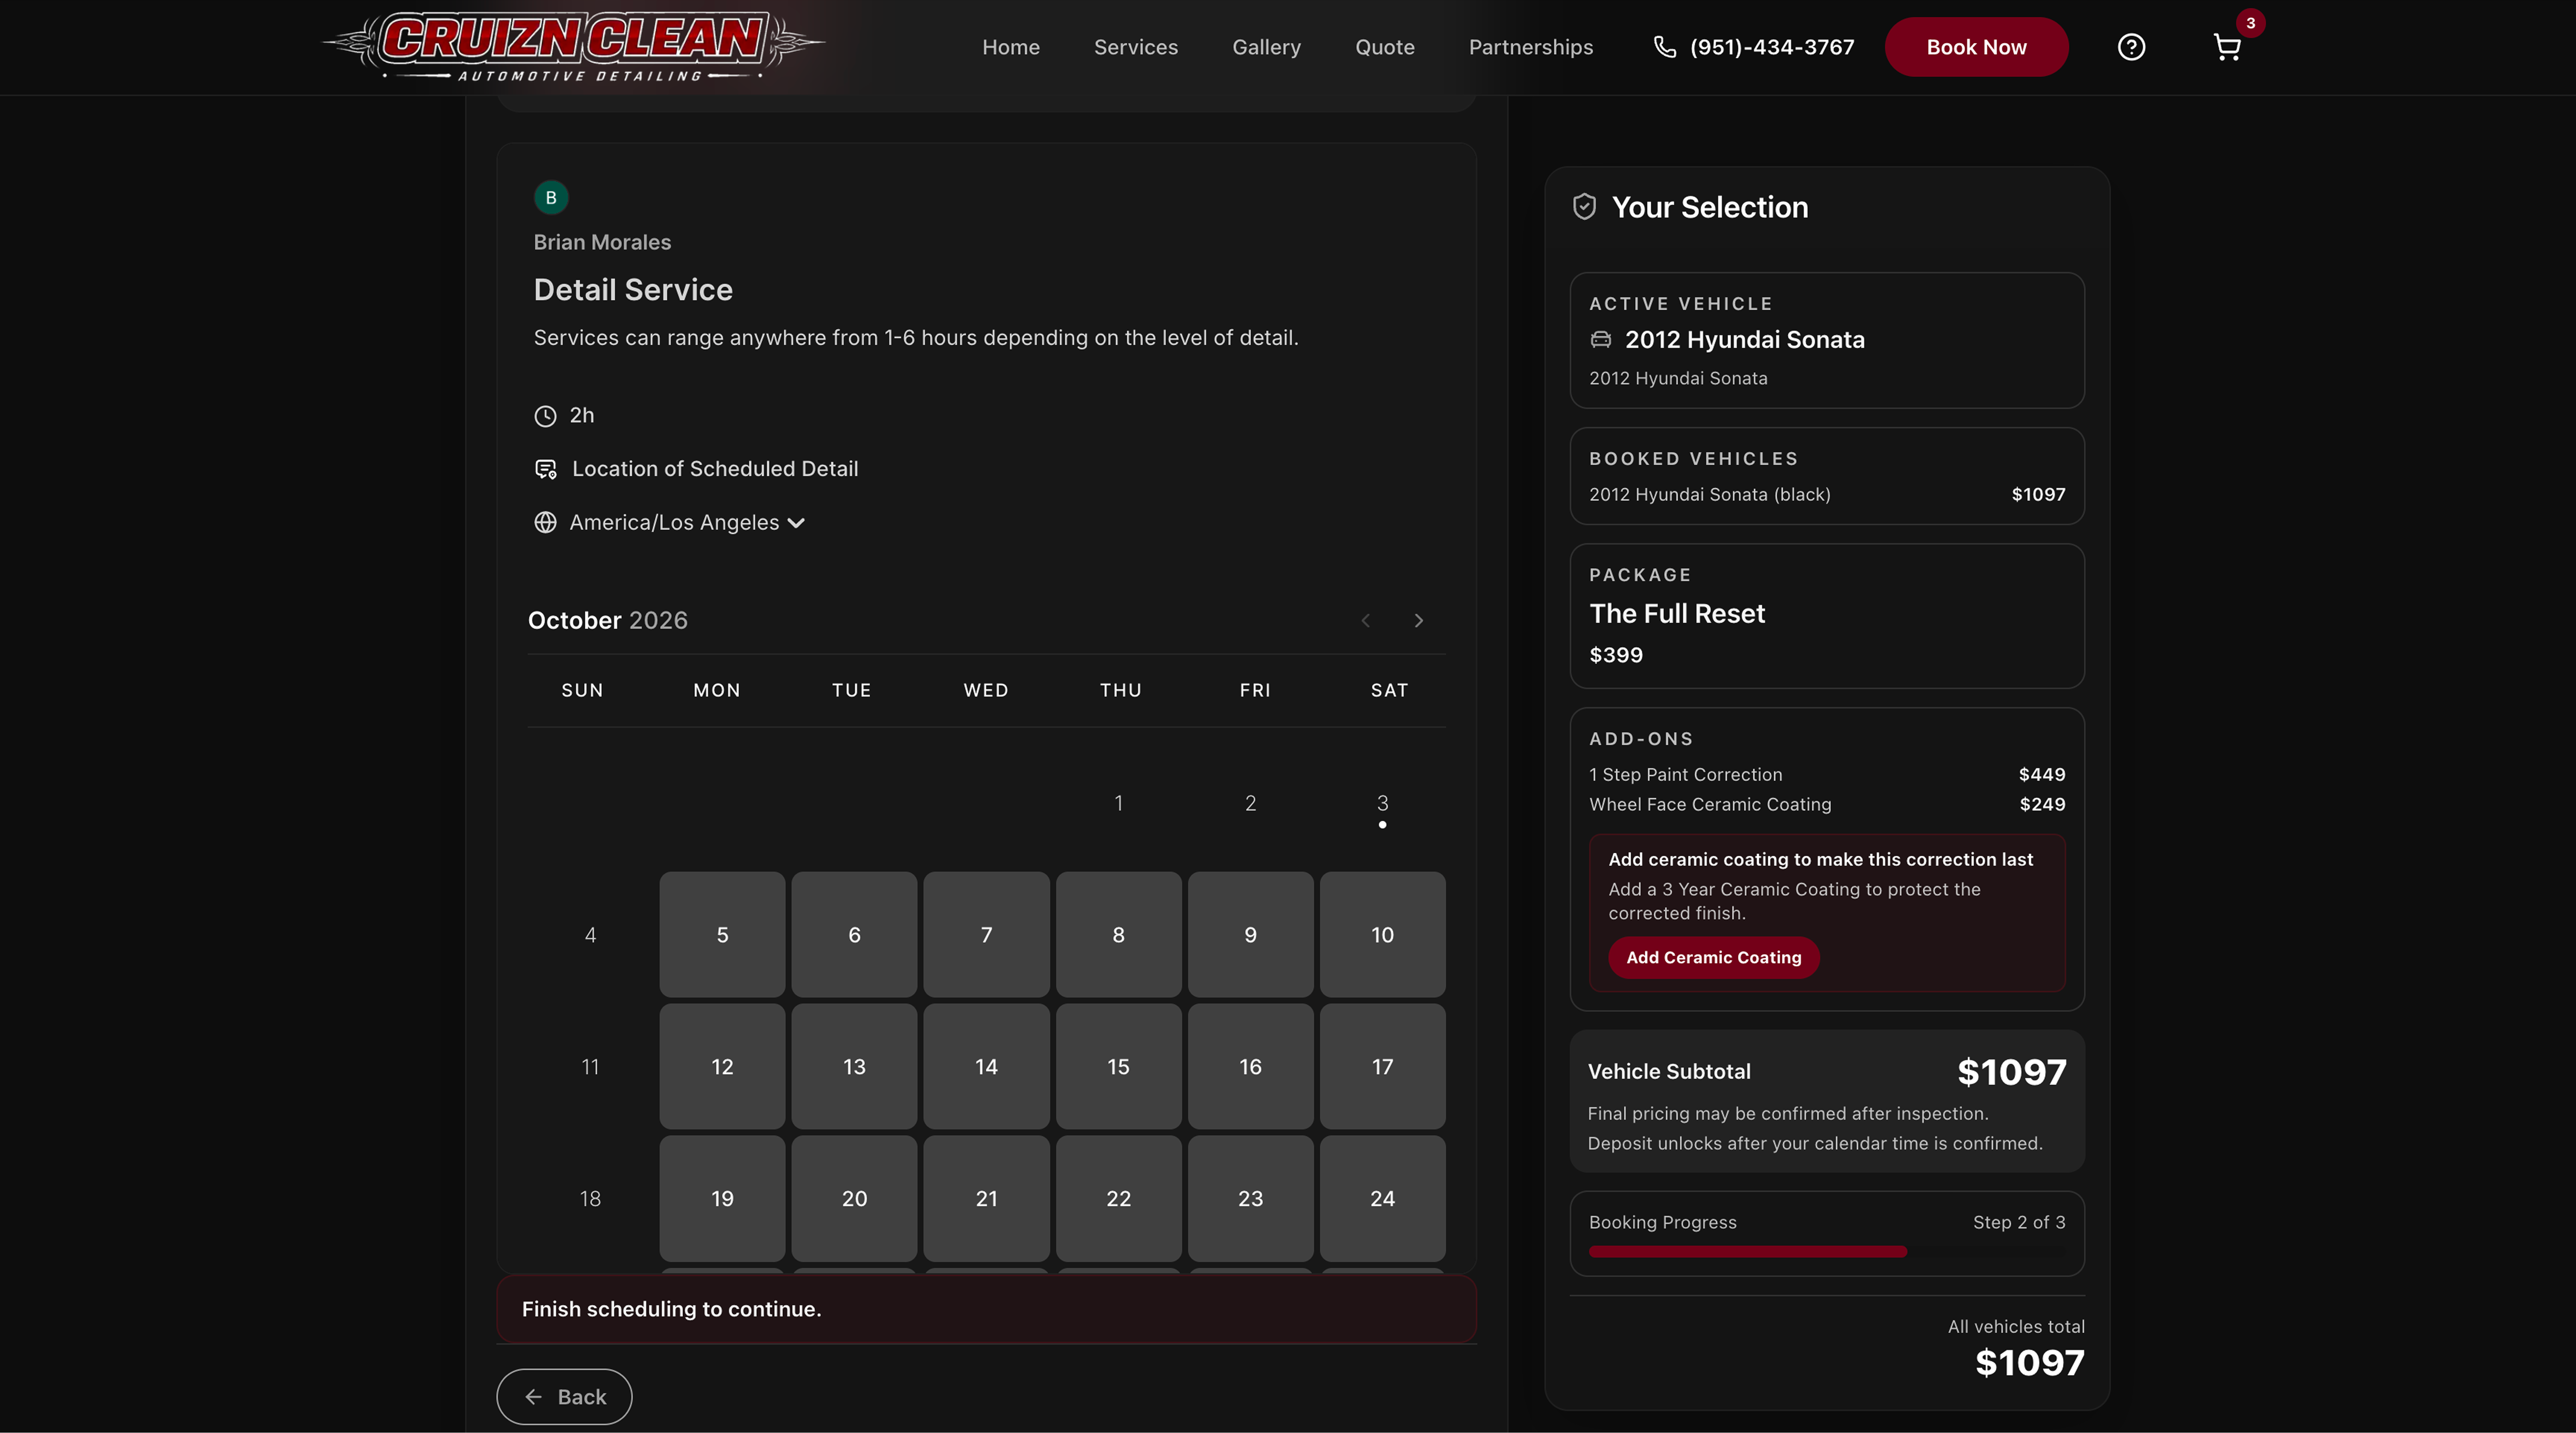Pick Wednesday October 7
This screenshot has width=2576, height=1433.
[986, 934]
